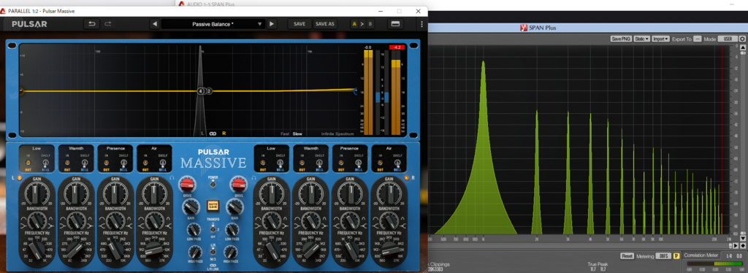This screenshot has width=748, height=273.
Task: Click the L/R link chain icon below EQ graph
Action: click(213, 134)
